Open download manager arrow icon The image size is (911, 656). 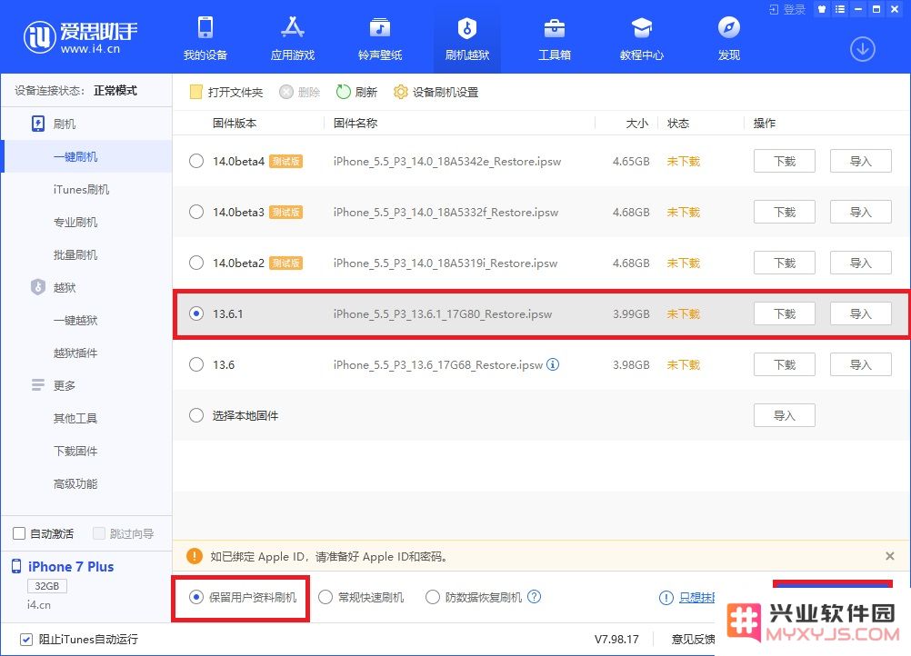pos(863,49)
